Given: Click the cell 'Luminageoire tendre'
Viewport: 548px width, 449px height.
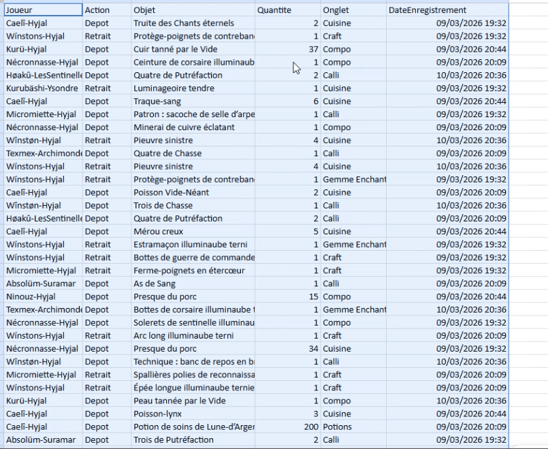Looking at the screenshot, I should [x=193, y=88].
